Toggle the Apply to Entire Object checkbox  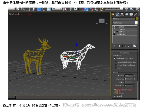(115, 58)
